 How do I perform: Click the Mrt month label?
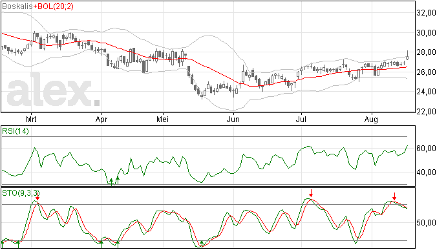click(x=31, y=119)
